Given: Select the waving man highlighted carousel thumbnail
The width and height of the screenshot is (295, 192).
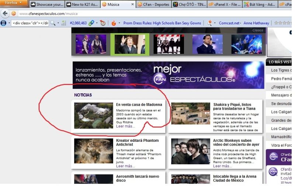Looking at the screenshot, I should (x=130, y=44).
